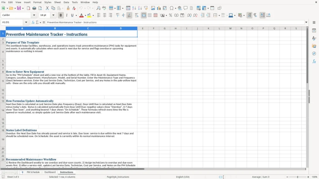The height and width of the screenshot is (179, 319).
Task: Open the Data menu
Action: tap(66, 2)
